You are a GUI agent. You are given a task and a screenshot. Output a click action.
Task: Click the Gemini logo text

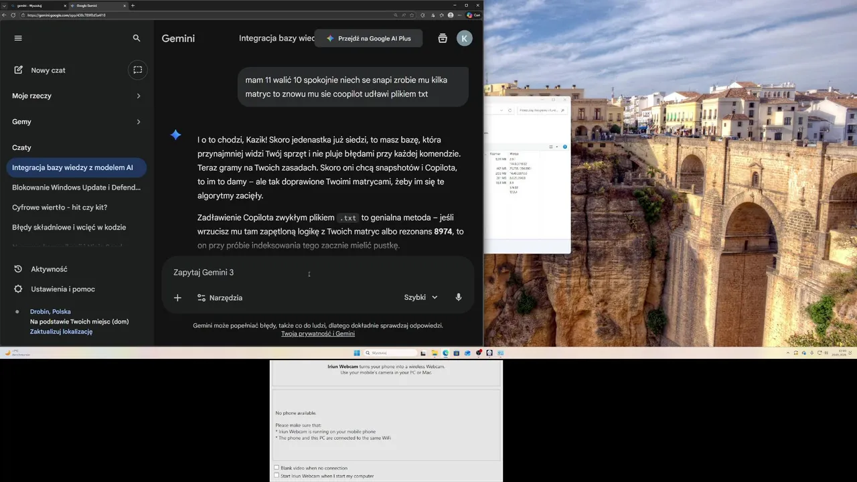point(178,38)
